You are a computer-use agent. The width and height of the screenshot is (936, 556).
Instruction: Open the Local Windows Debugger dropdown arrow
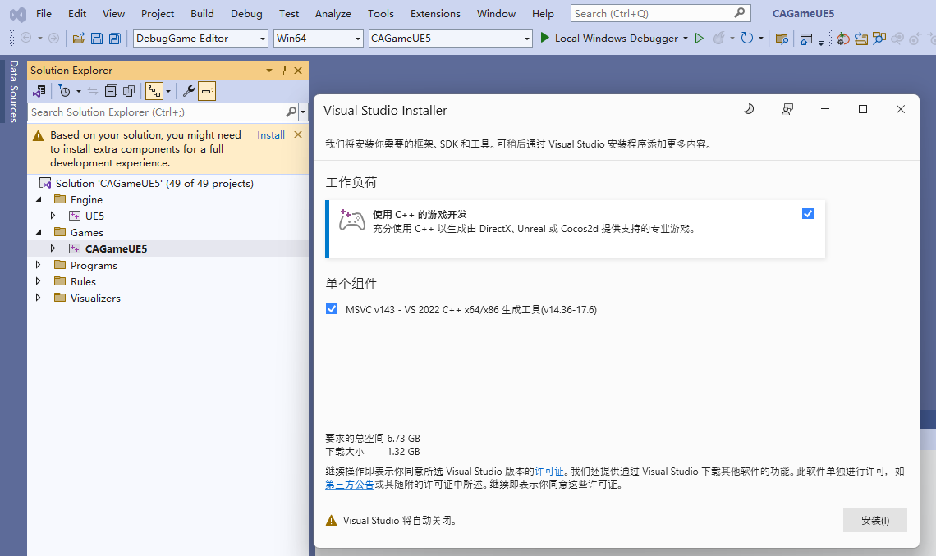click(686, 39)
